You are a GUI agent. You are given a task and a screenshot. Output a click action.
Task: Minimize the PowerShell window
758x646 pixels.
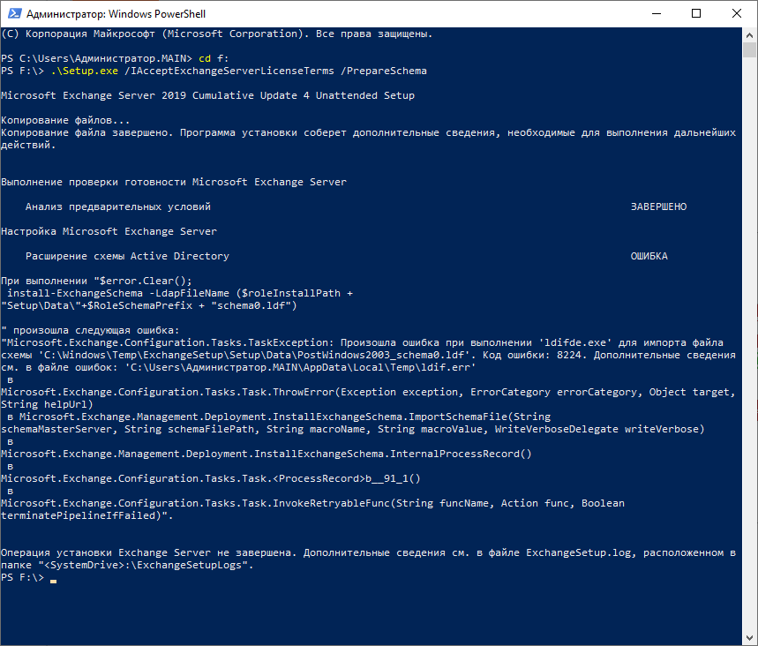656,13
